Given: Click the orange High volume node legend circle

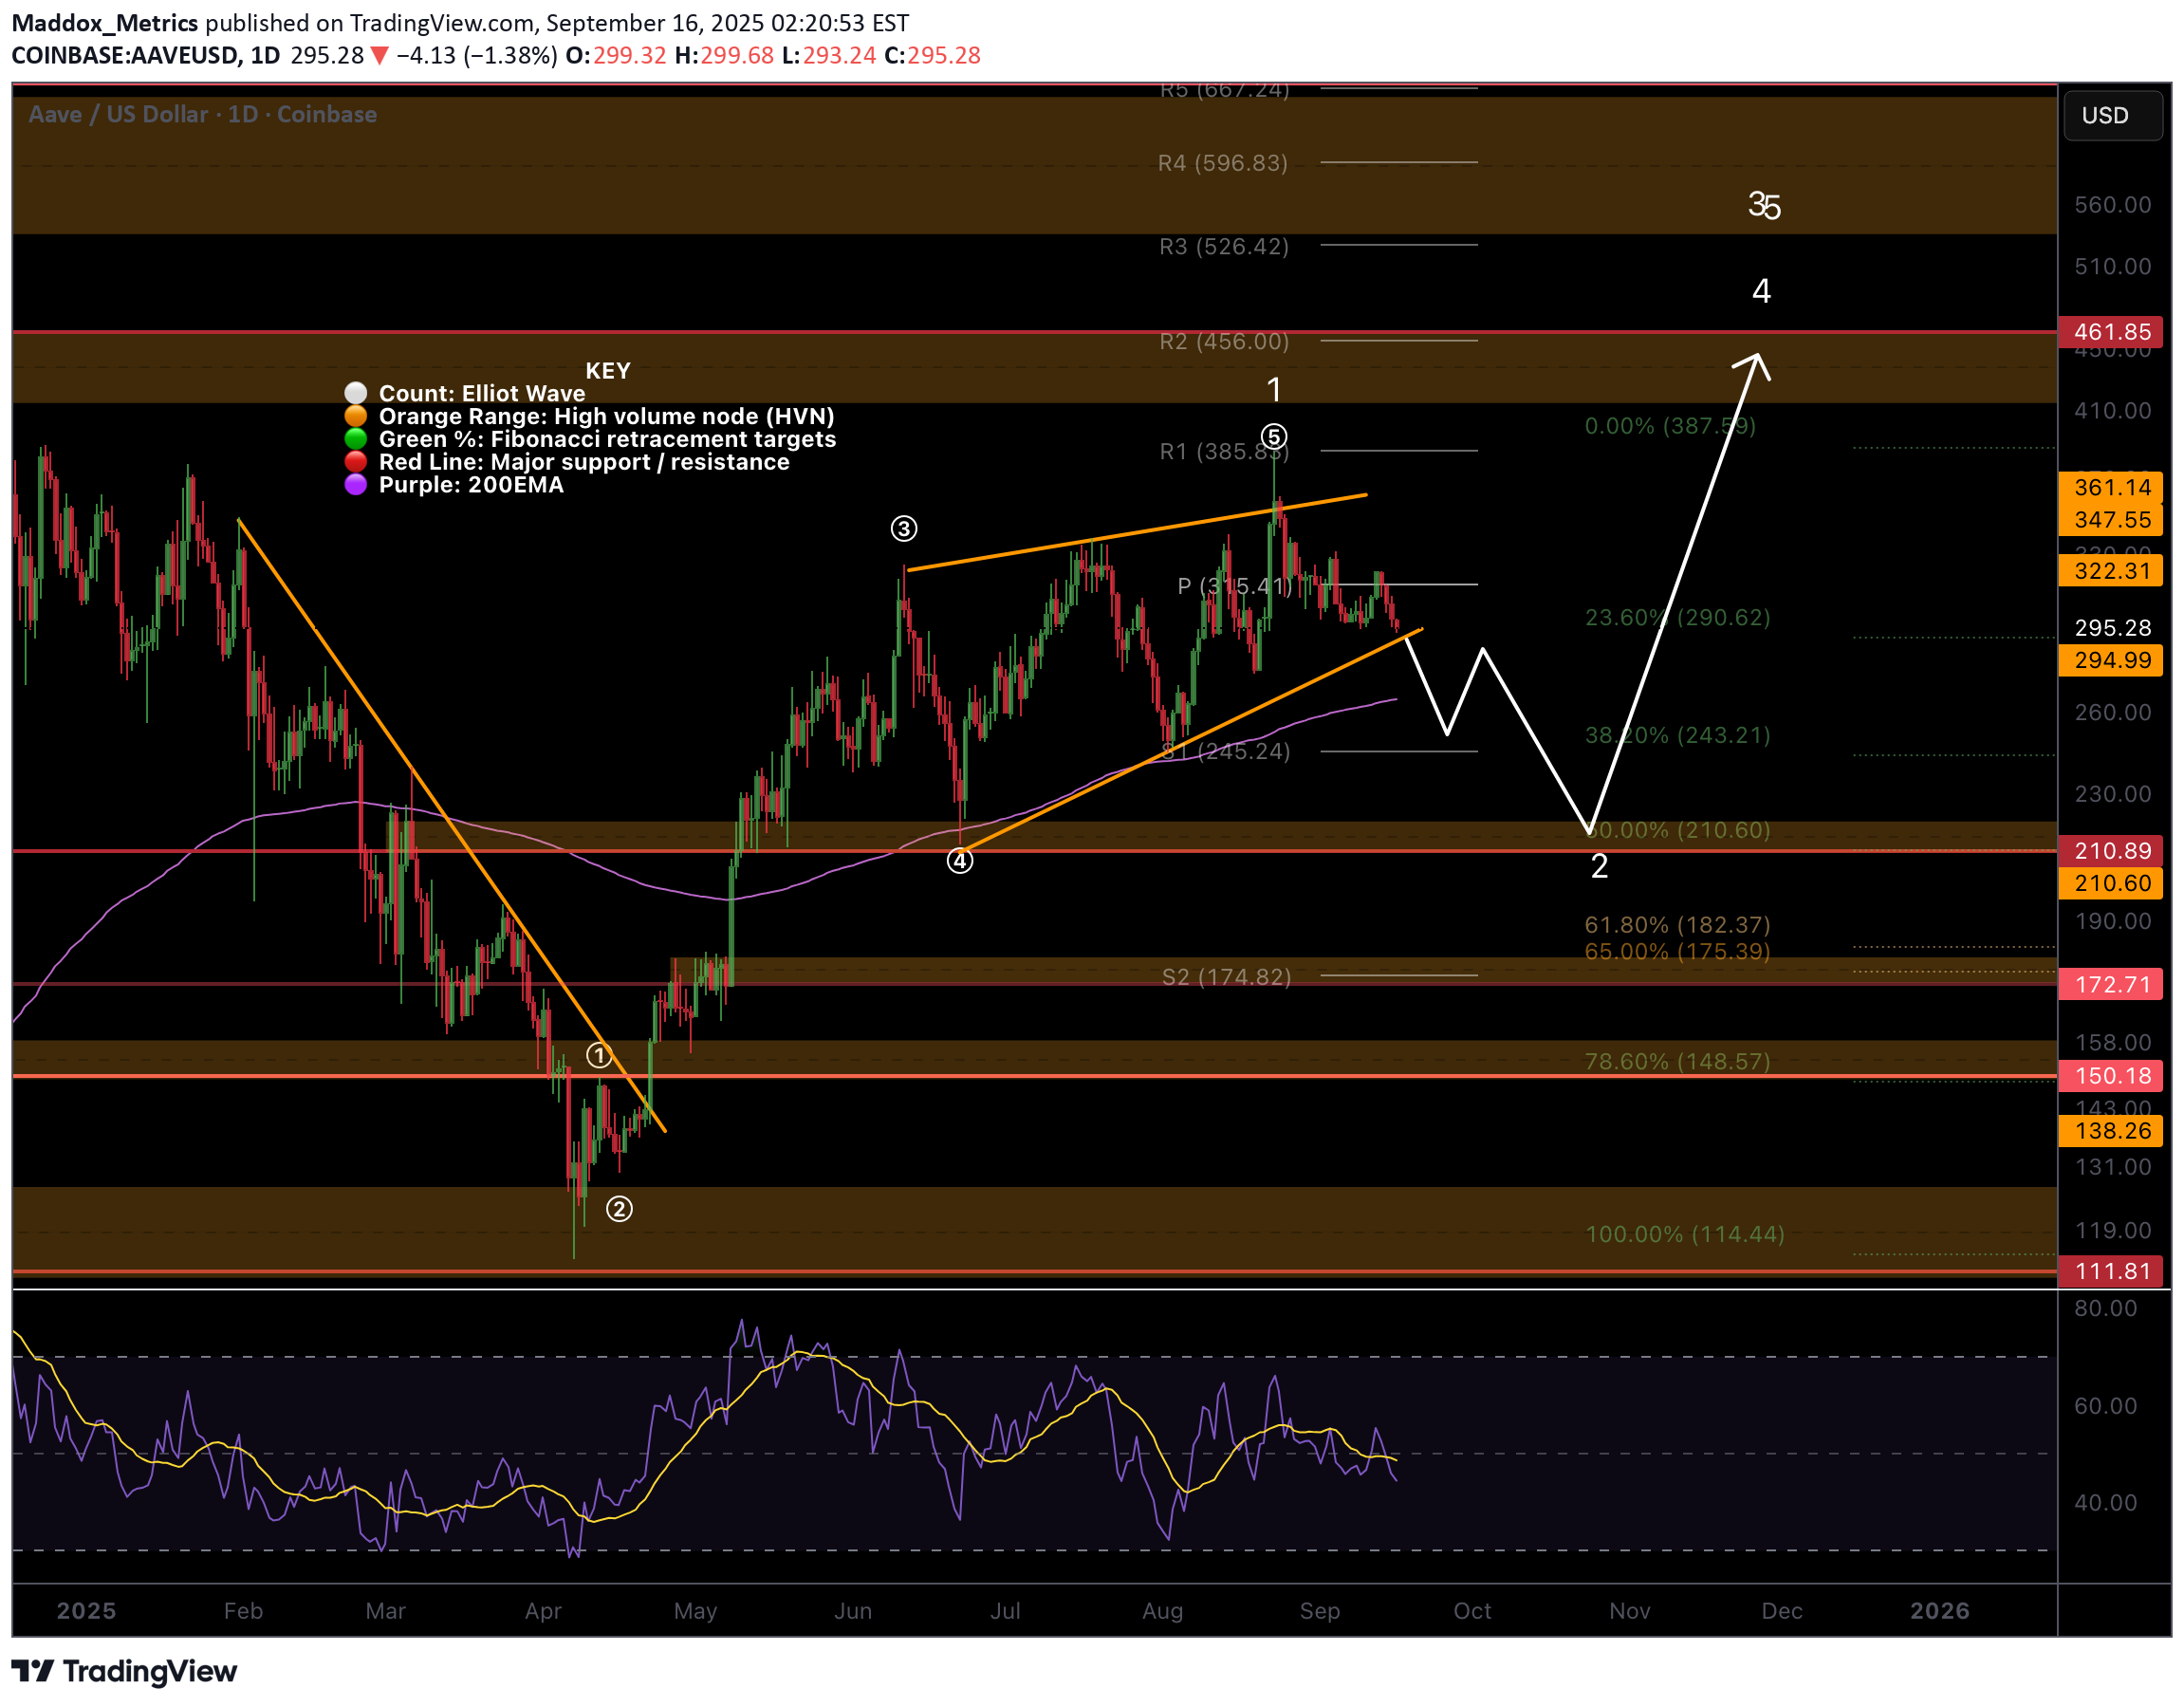Looking at the screenshot, I should 355,416.
